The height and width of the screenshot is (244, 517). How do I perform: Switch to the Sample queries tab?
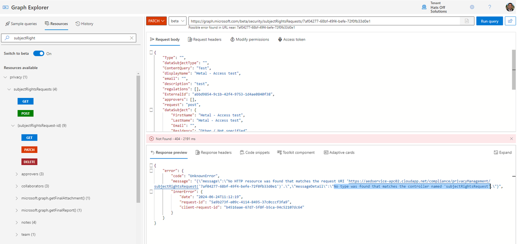(21, 24)
